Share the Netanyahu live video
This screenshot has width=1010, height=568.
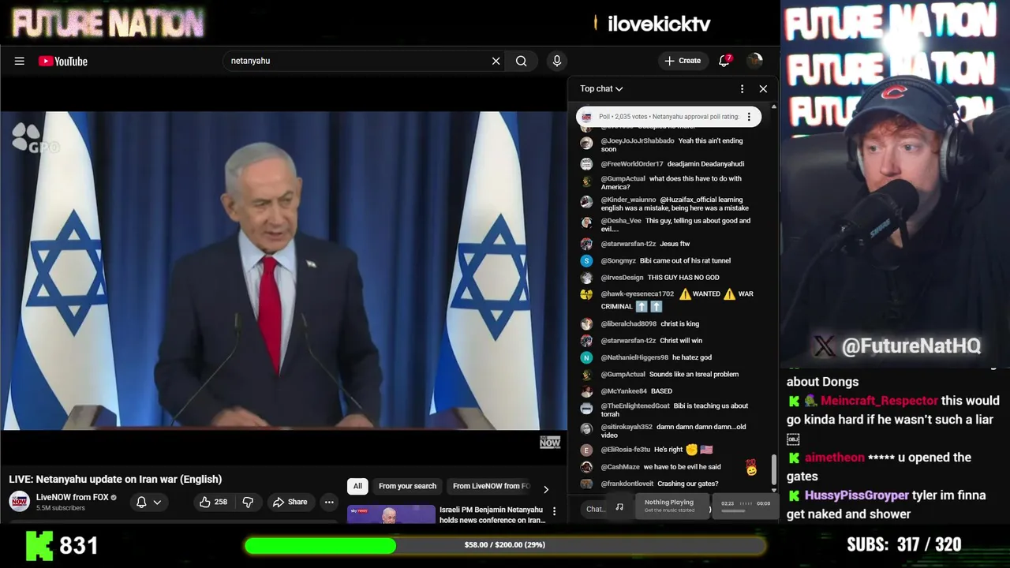click(290, 502)
